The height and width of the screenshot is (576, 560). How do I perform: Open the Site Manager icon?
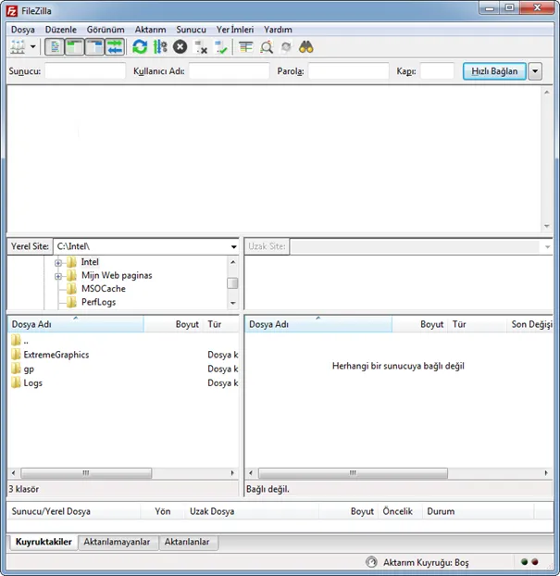pos(18,47)
